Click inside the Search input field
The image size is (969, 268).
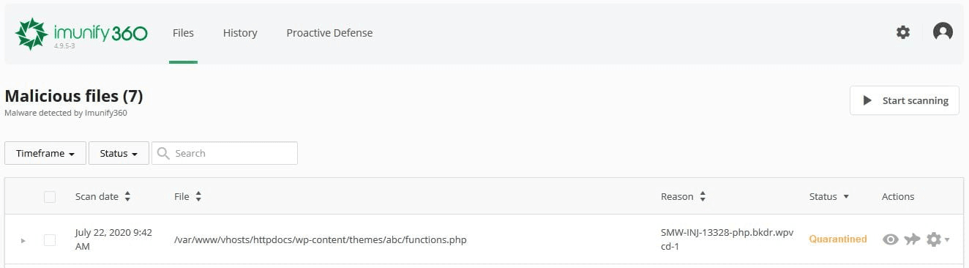(x=225, y=153)
